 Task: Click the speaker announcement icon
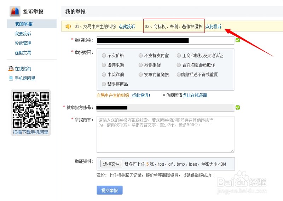pyautogui.click(x=68, y=27)
